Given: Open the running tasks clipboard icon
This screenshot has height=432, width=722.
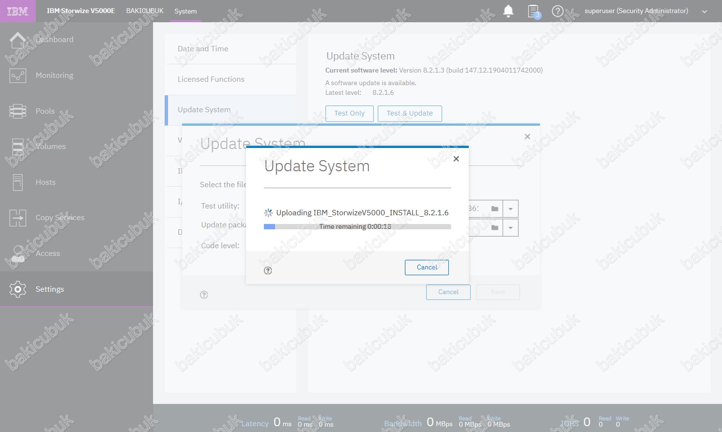Looking at the screenshot, I should (534, 11).
